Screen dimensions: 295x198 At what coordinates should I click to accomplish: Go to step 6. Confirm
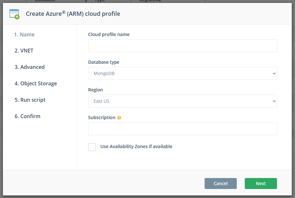click(x=27, y=116)
